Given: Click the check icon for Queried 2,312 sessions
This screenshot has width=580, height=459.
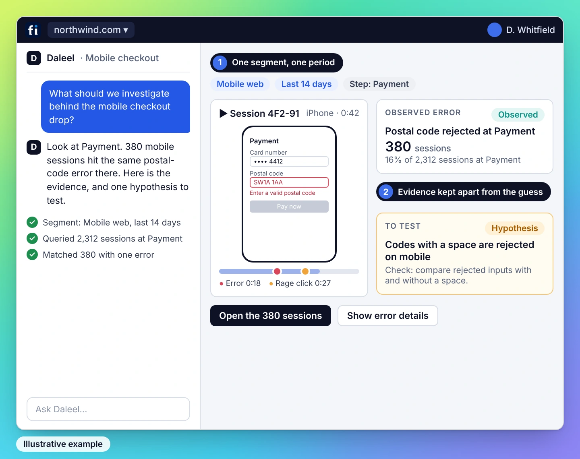Looking at the screenshot, I should pyautogui.click(x=32, y=238).
